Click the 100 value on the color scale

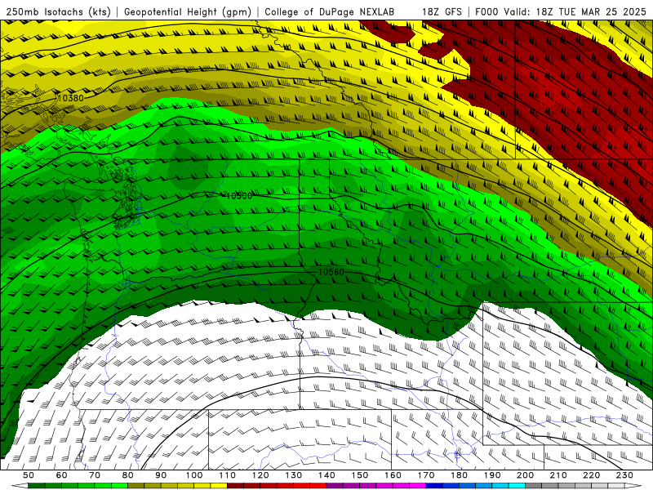pyautogui.click(x=194, y=475)
